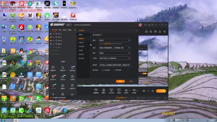Open the encoder dropdown showing NVIDIA H.264
The image size is (217, 122).
[115, 65]
